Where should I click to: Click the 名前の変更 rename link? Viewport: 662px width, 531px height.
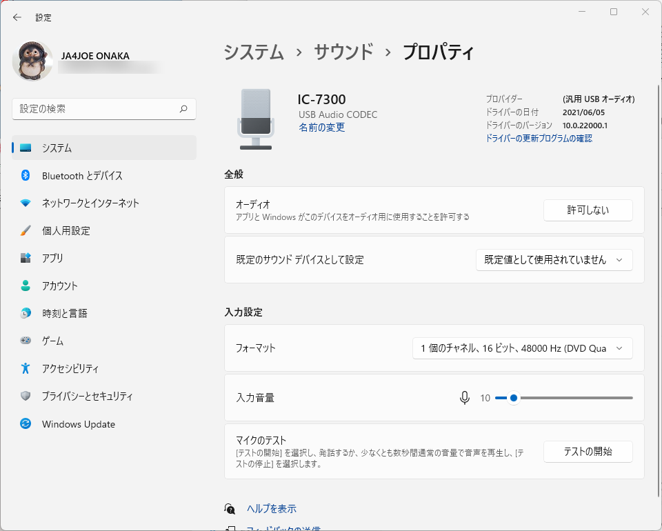pyautogui.click(x=322, y=128)
